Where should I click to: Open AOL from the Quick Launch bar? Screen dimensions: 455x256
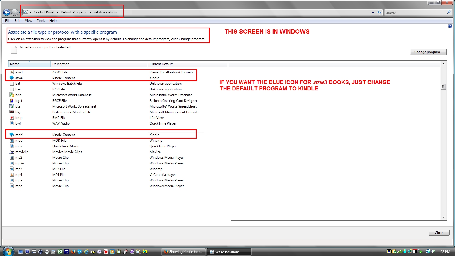(x=80, y=252)
